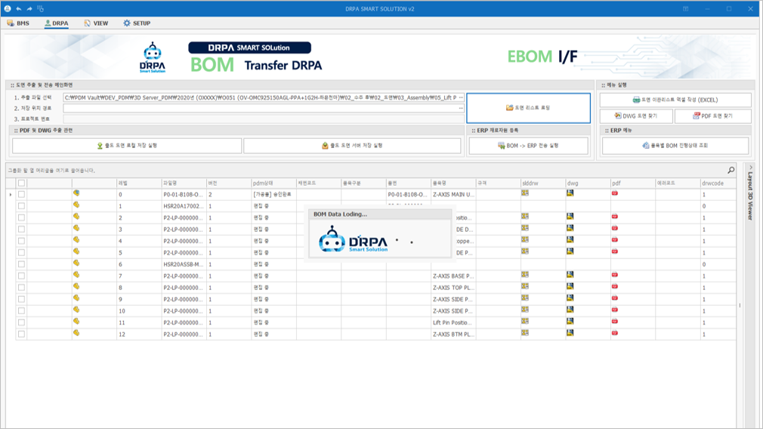
Task: Check the box for level 0 row
Action: [x=21, y=194]
